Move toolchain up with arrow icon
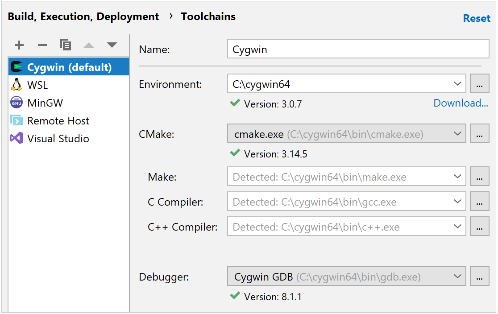This screenshot has width=498, height=314. click(89, 45)
